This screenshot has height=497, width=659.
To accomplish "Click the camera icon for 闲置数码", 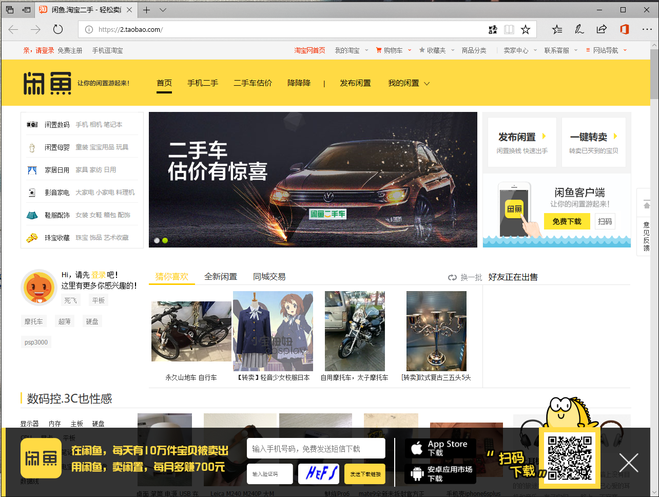I will click(32, 125).
